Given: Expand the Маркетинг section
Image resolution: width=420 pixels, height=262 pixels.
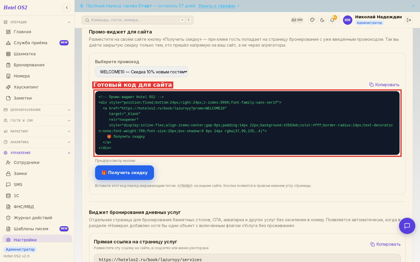Looking at the screenshot, I should point(37,131).
